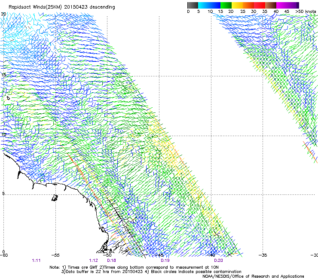
Task: Click the NOAA/NESDIS Office of Research credit
Action: coord(253,276)
